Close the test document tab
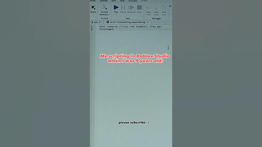 (100, 22)
